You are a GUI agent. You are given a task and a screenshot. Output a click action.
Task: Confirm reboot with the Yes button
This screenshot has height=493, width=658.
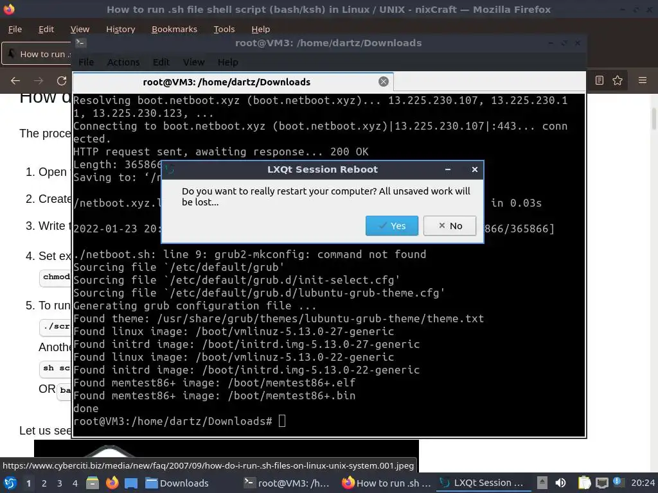pos(391,225)
